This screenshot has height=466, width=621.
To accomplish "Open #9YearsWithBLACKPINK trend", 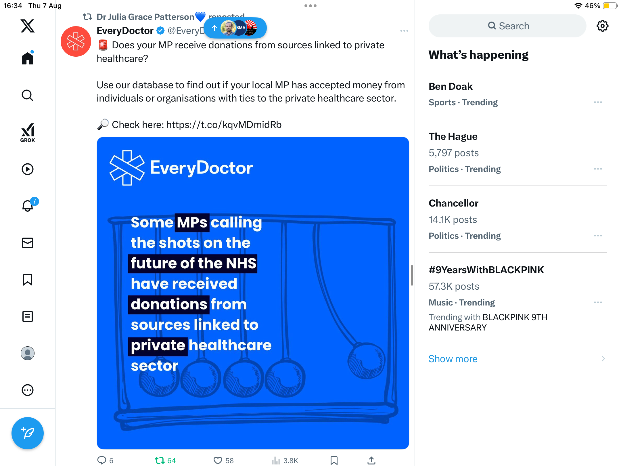I will (517, 298).
